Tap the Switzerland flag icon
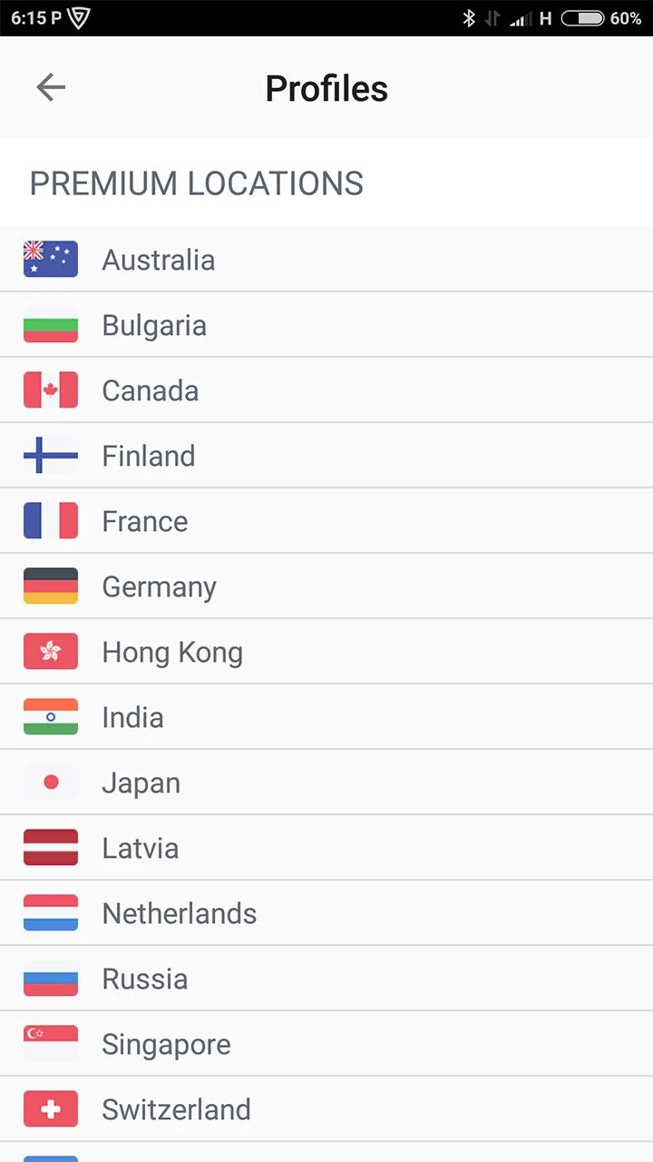 click(x=51, y=1108)
